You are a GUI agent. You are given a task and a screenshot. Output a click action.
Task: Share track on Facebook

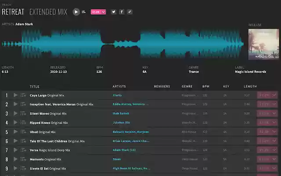(x=122, y=12)
